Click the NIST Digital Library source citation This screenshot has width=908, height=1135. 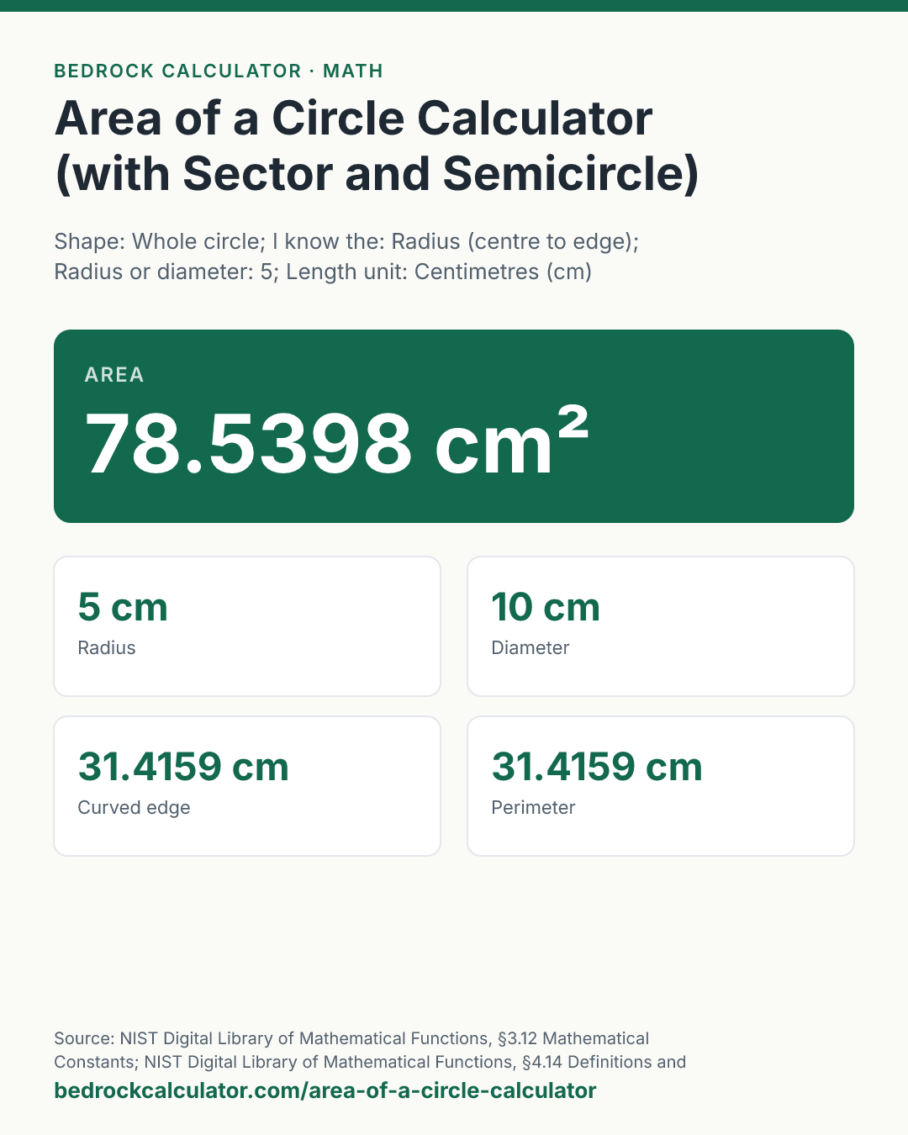click(x=370, y=1050)
